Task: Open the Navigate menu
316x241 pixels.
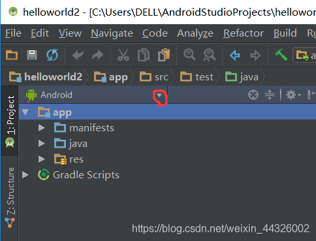Action: [x=112, y=34]
